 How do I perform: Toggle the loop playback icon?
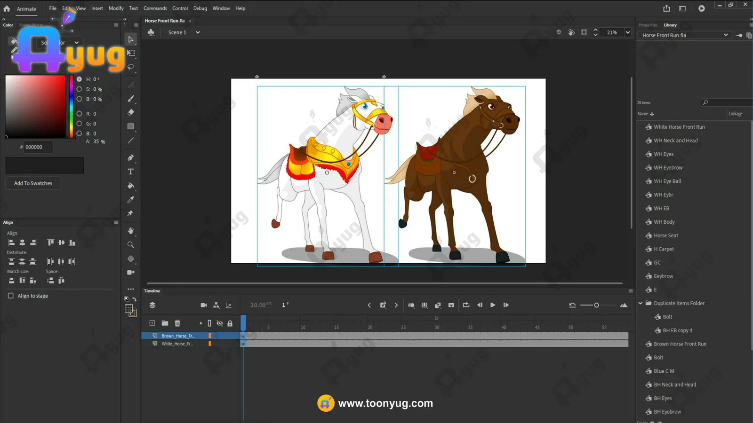pos(466,305)
